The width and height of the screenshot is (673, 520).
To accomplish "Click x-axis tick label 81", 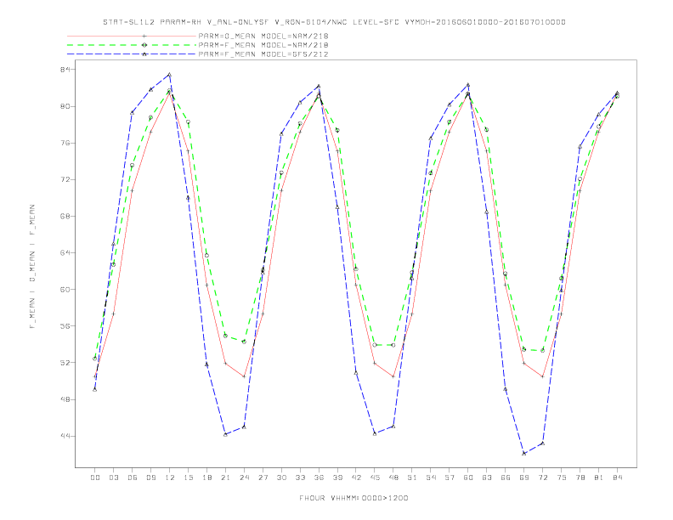I will pos(599,478).
